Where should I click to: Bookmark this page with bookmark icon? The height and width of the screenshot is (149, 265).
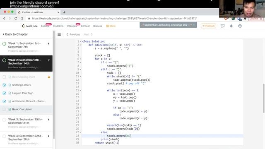pos(22,18)
